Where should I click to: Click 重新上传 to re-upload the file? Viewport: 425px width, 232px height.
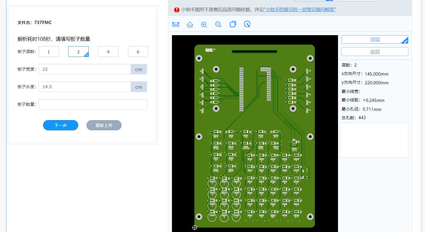[104, 125]
